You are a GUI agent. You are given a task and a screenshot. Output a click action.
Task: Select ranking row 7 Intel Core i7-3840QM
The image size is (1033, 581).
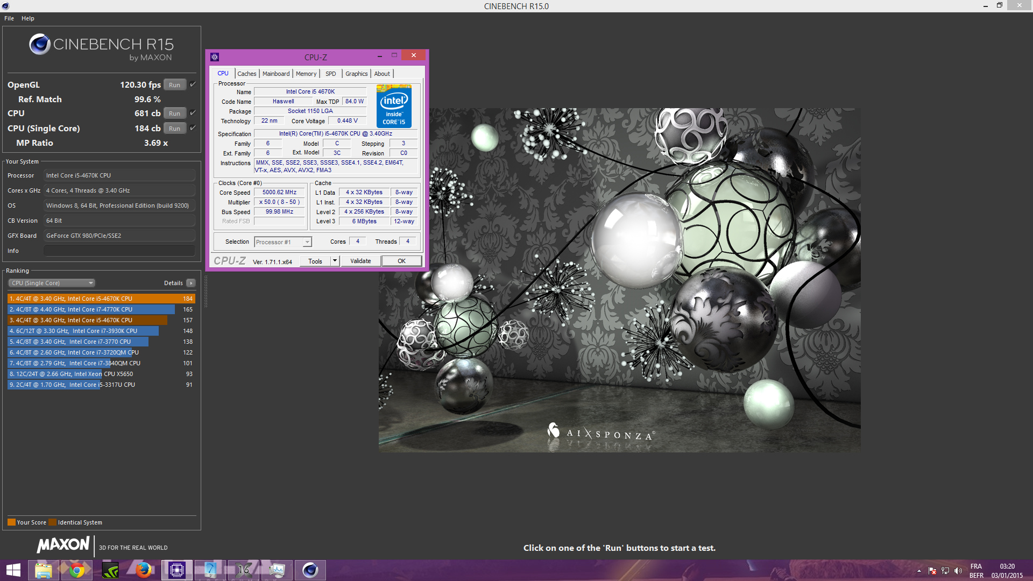(x=101, y=363)
